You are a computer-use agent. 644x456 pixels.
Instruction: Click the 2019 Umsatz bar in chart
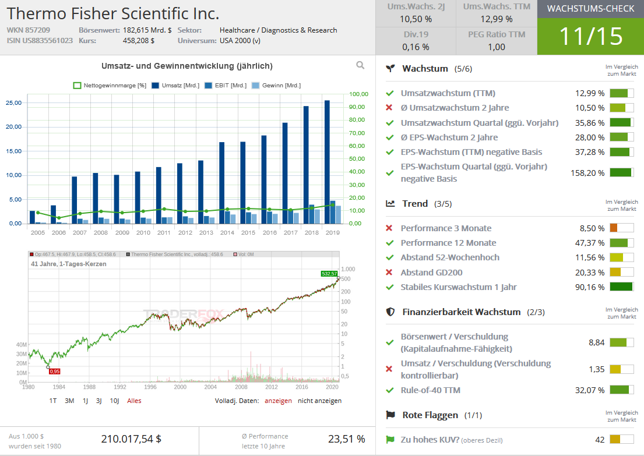[327, 162]
